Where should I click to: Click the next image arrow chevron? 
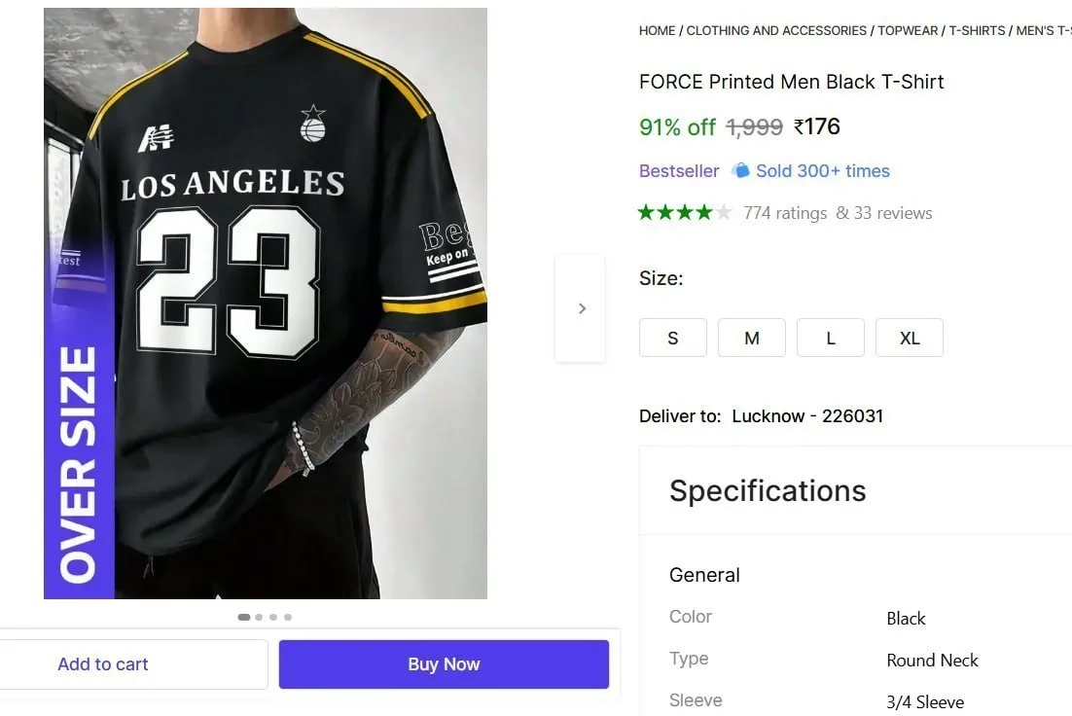pyautogui.click(x=581, y=308)
